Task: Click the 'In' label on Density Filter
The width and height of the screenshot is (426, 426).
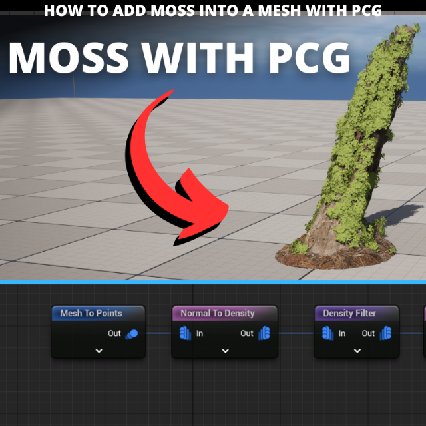Action: [342, 333]
